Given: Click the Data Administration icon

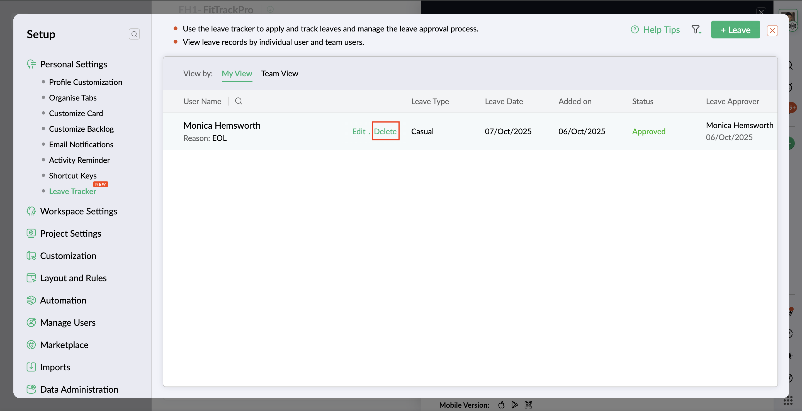Looking at the screenshot, I should pos(31,389).
